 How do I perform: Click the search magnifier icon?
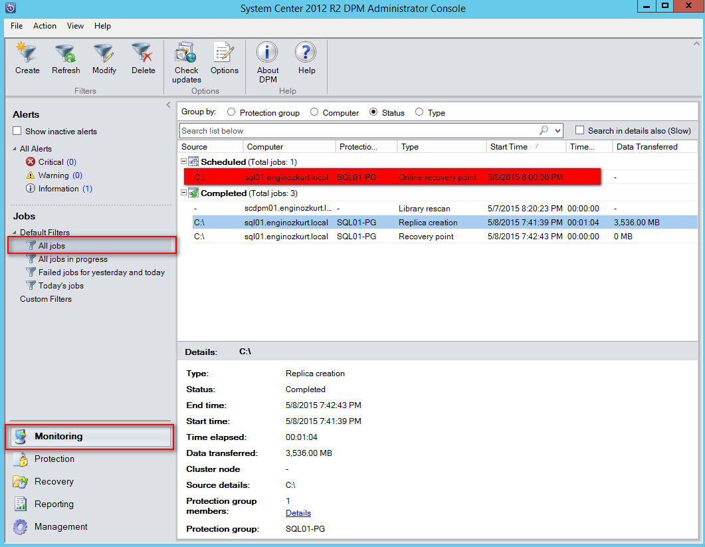(x=544, y=130)
